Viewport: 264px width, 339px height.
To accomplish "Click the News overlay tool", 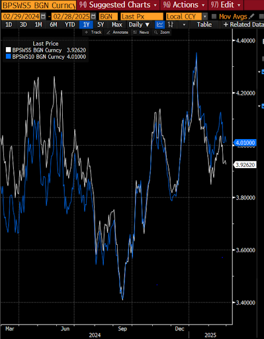I will tap(141, 32).
